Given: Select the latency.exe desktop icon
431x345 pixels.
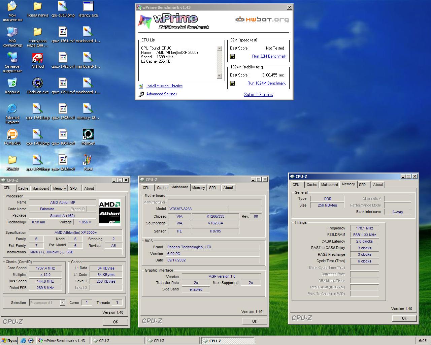Looking at the screenshot, I should 88,7.
